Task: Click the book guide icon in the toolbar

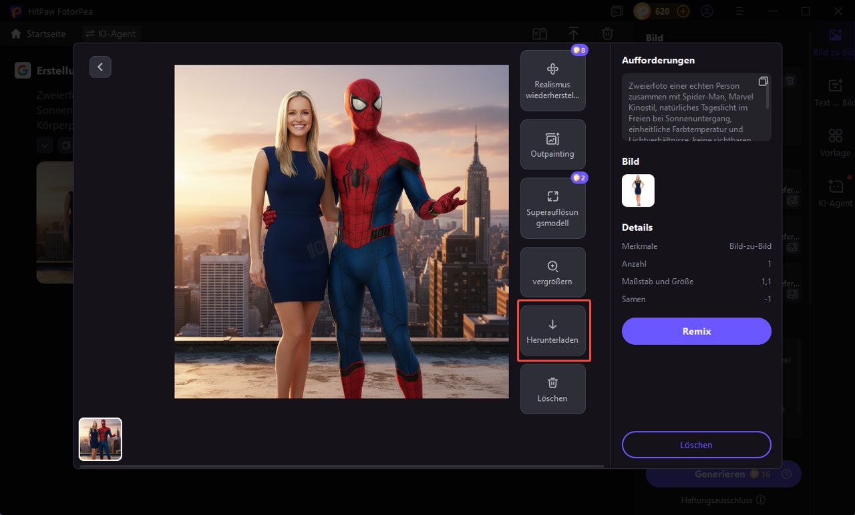Action: pos(540,34)
